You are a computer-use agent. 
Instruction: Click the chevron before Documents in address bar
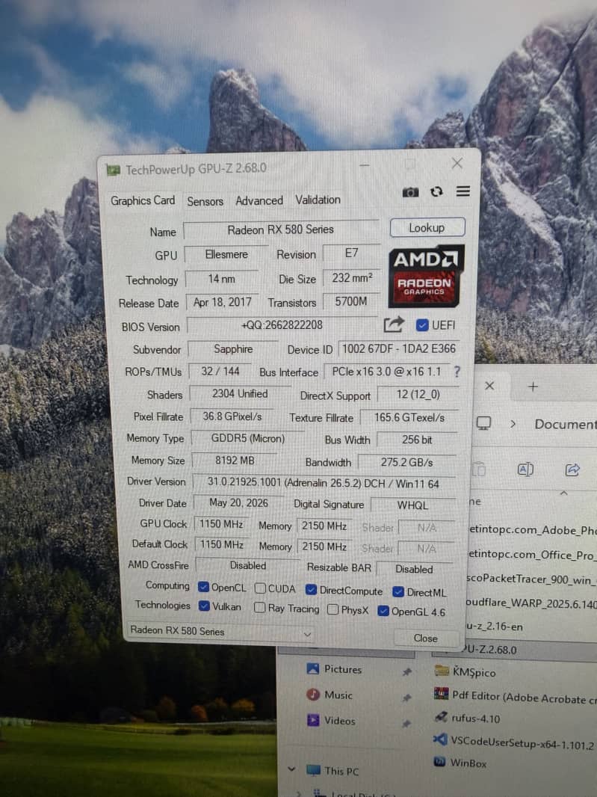coord(513,423)
